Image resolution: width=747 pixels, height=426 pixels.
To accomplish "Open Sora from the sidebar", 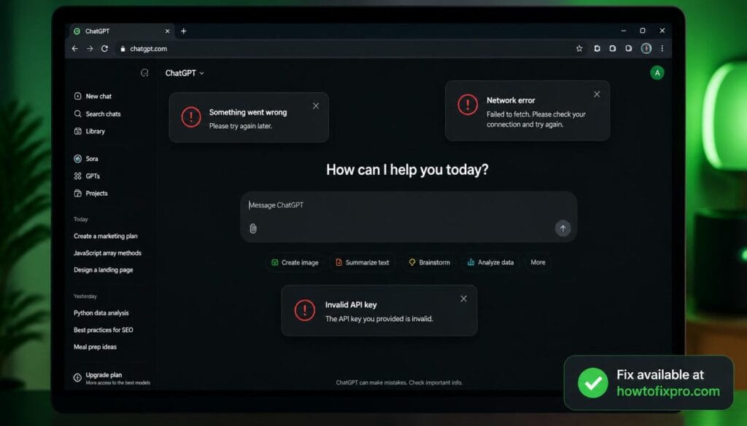I will tap(86, 159).
